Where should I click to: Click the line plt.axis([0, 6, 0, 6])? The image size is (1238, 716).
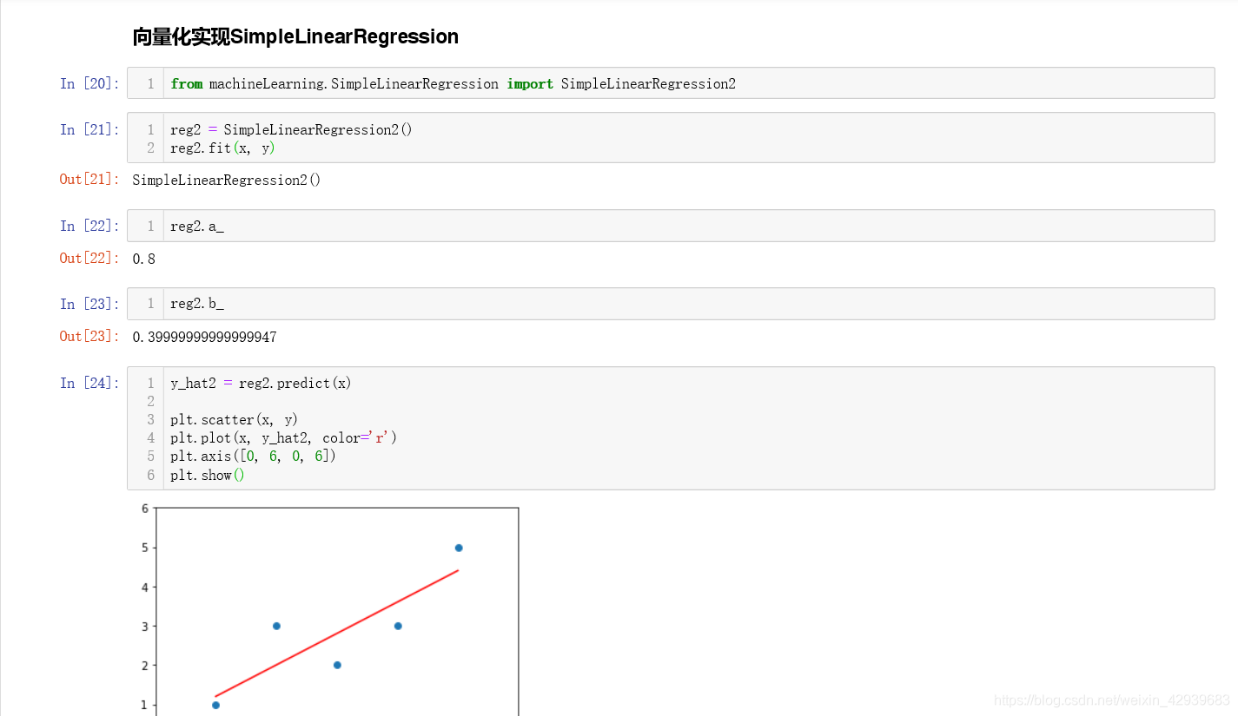click(253, 457)
